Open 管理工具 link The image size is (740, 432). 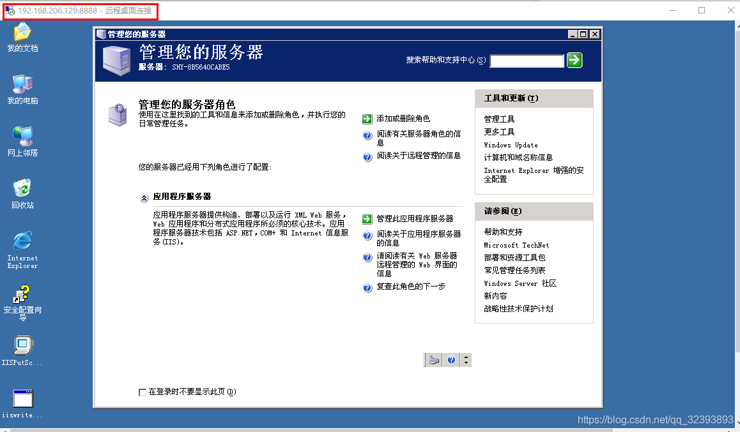(x=499, y=119)
